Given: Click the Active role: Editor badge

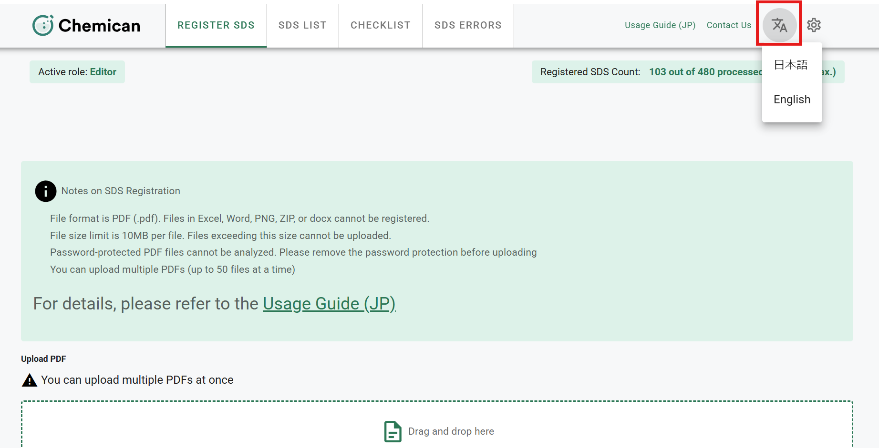Looking at the screenshot, I should (x=77, y=72).
